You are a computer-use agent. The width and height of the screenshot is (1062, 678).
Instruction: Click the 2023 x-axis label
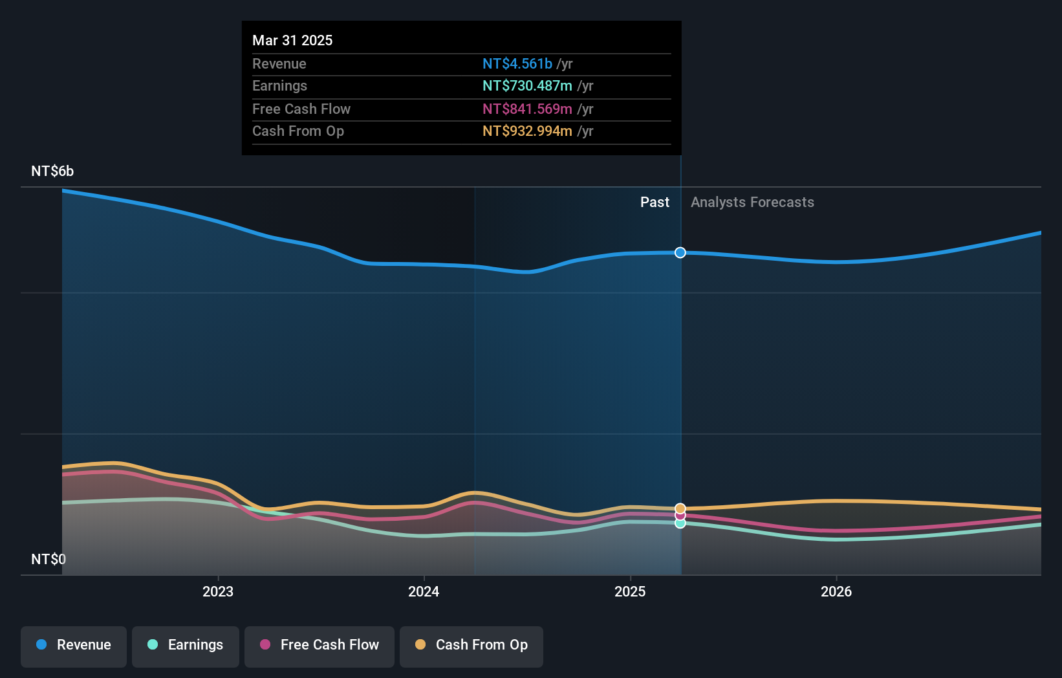coord(218,591)
